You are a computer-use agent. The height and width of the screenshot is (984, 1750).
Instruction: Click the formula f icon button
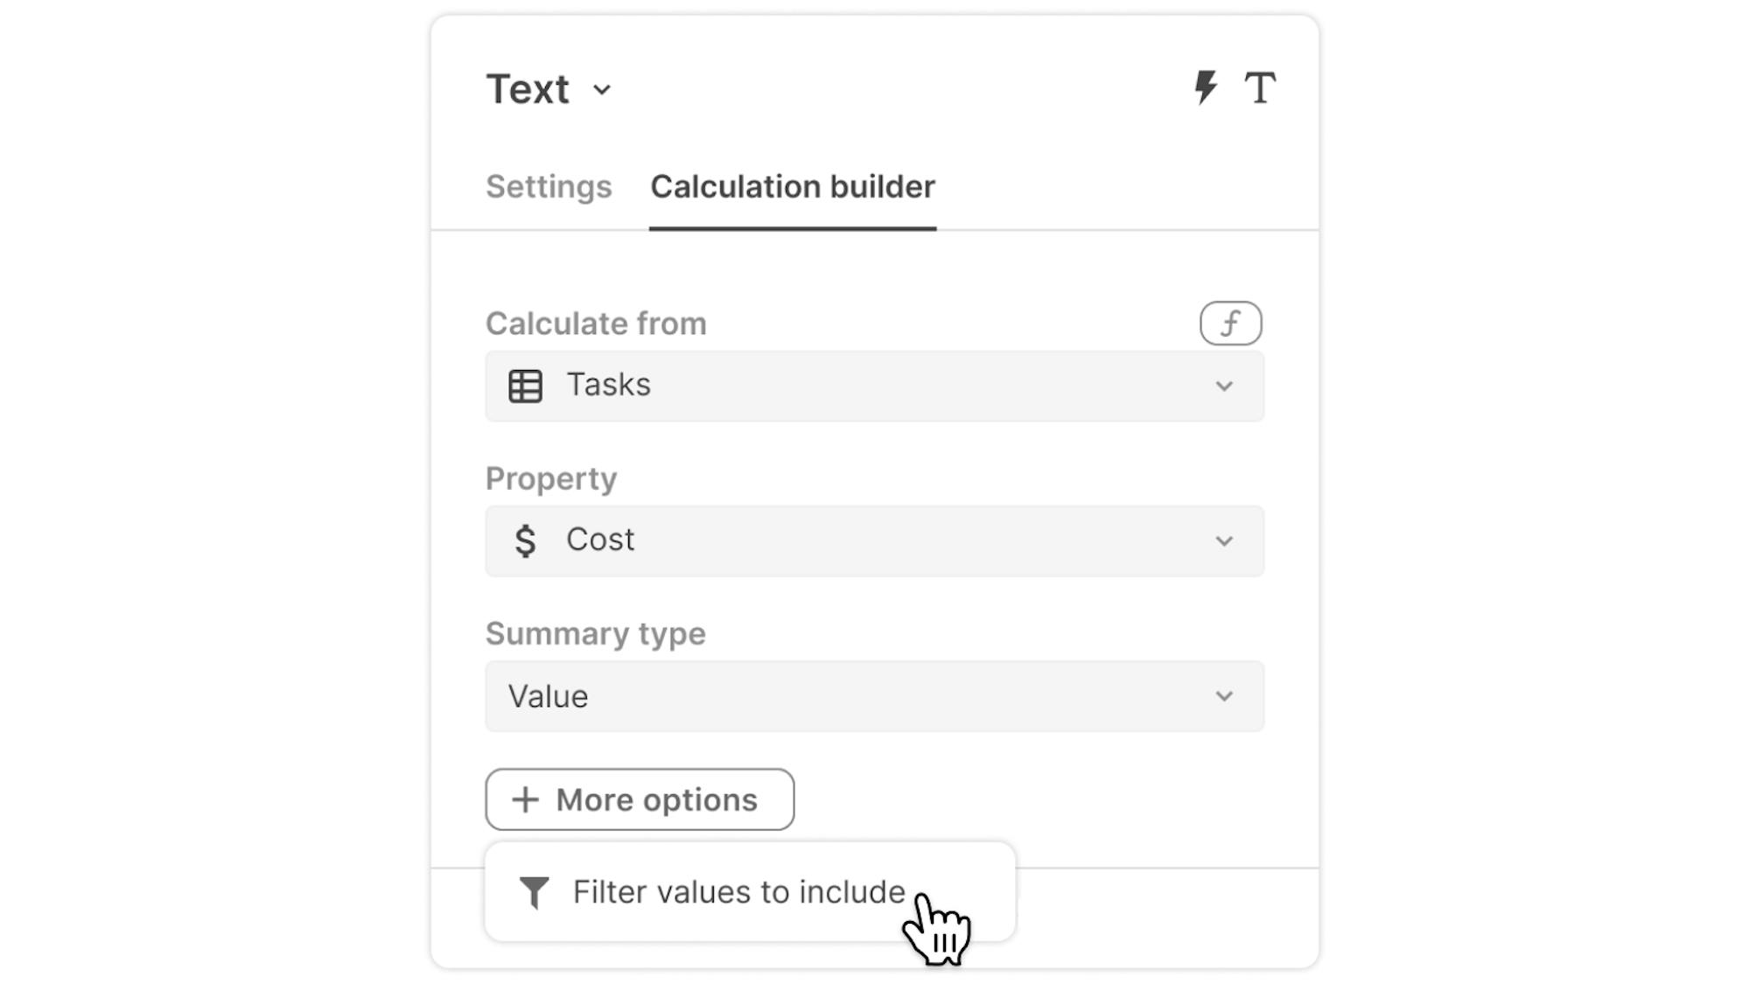pos(1230,324)
